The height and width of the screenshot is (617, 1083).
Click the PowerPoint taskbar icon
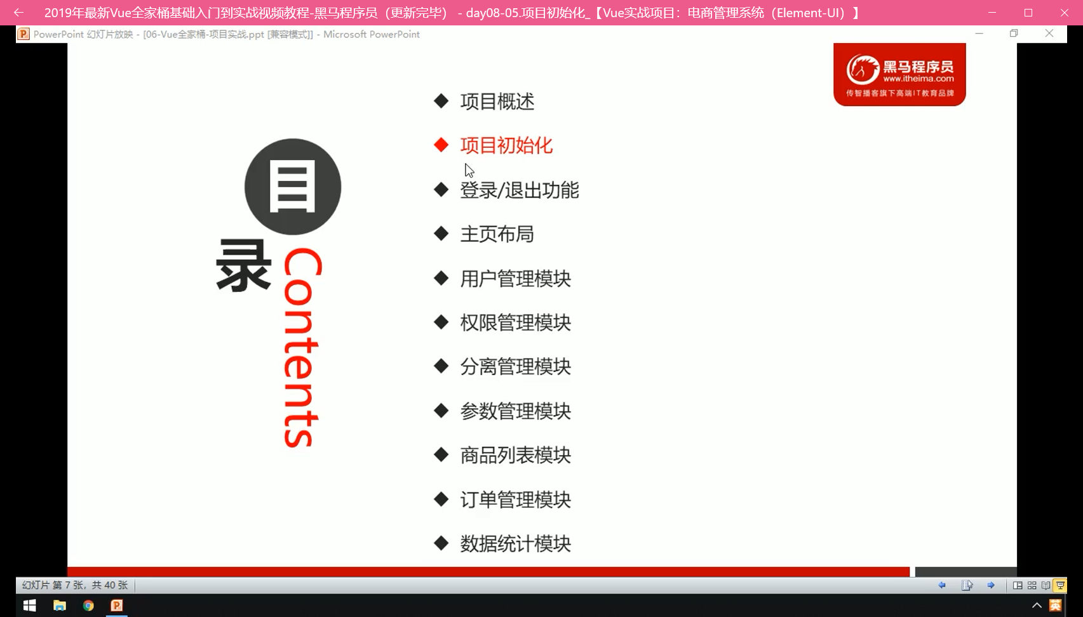click(x=117, y=606)
